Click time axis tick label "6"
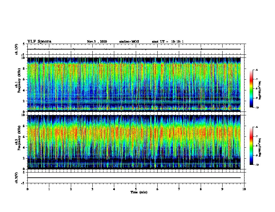This screenshot has width=275, height=212. [158, 189]
